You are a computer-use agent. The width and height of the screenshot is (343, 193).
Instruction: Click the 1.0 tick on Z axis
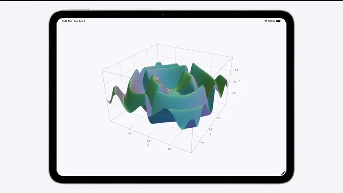169,149
